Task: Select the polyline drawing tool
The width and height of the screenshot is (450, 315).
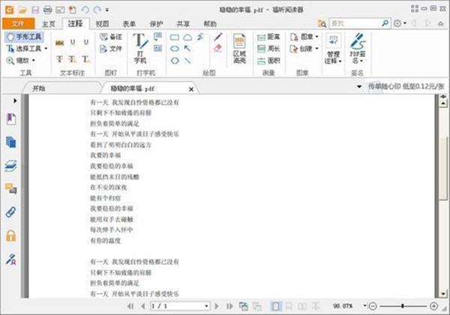Action: coord(200,37)
